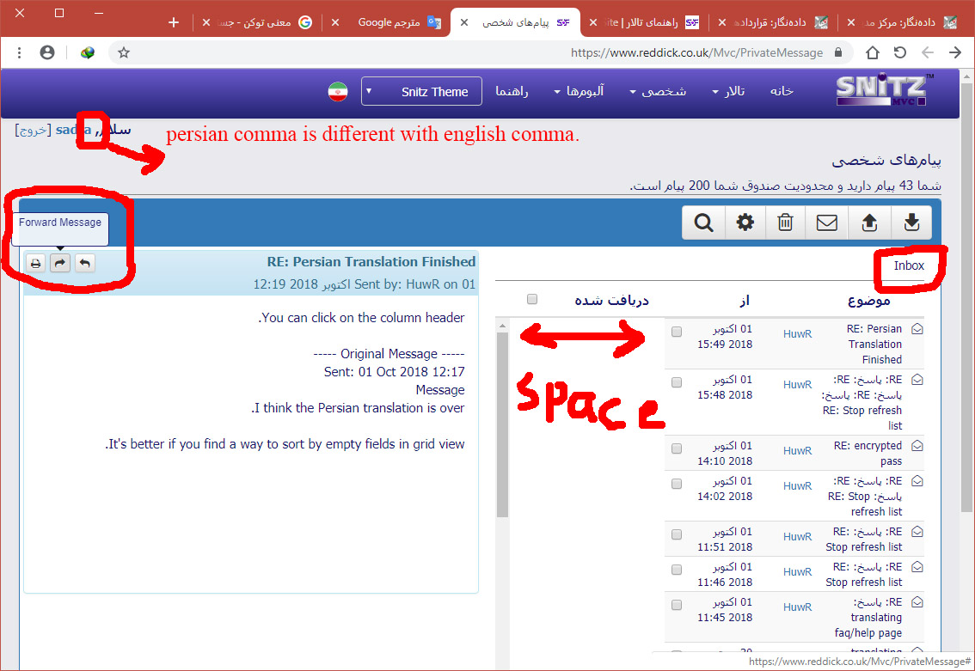This screenshot has width=975, height=671.
Task: Switch to the Google مترجم browser tab
Action: point(391,22)
